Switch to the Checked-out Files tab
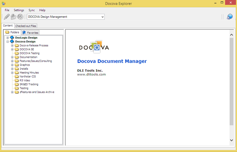 click(26, 26)
